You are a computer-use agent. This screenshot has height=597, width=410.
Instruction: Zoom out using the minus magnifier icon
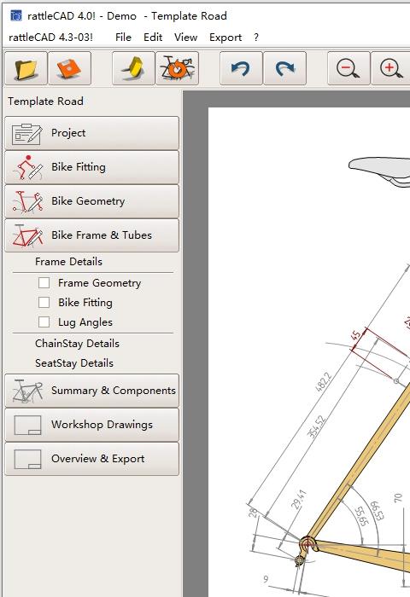point(348,68)
